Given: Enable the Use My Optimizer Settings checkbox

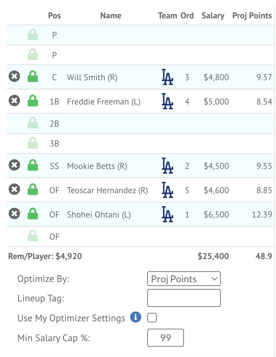Looking at the screenshot, I should tap(152, 318).
